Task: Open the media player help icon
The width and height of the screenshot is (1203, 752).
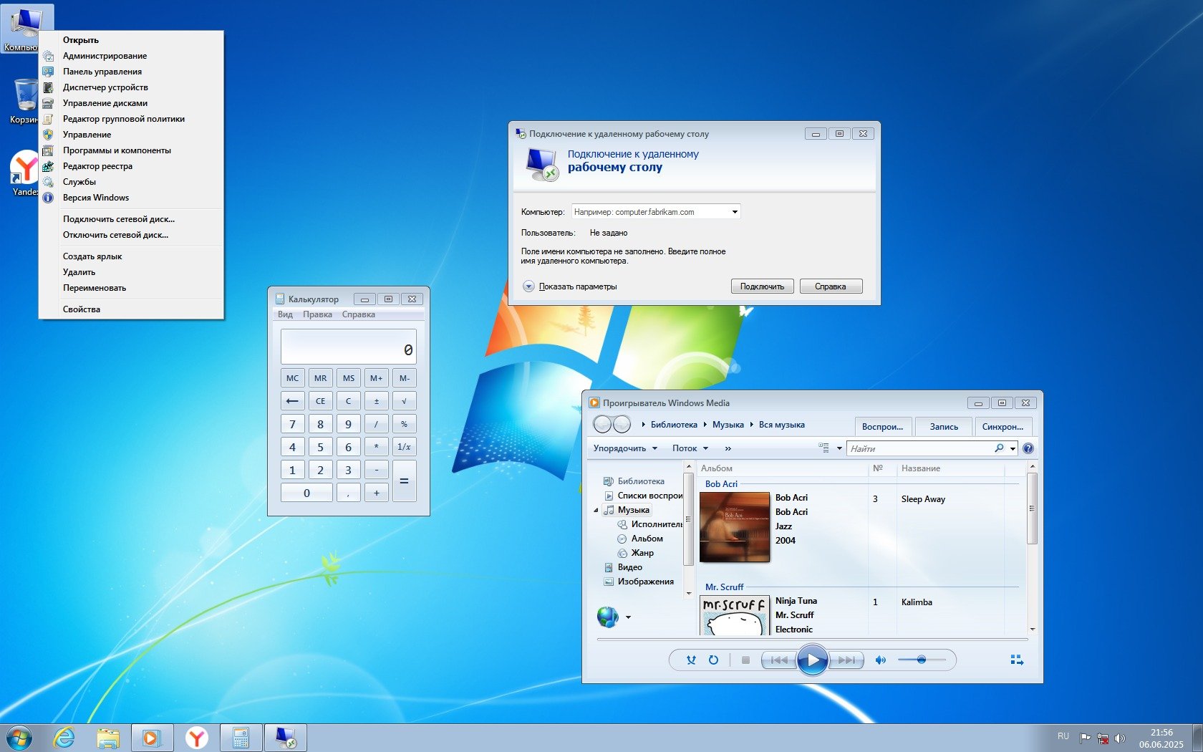Action: coord(1028,448)
